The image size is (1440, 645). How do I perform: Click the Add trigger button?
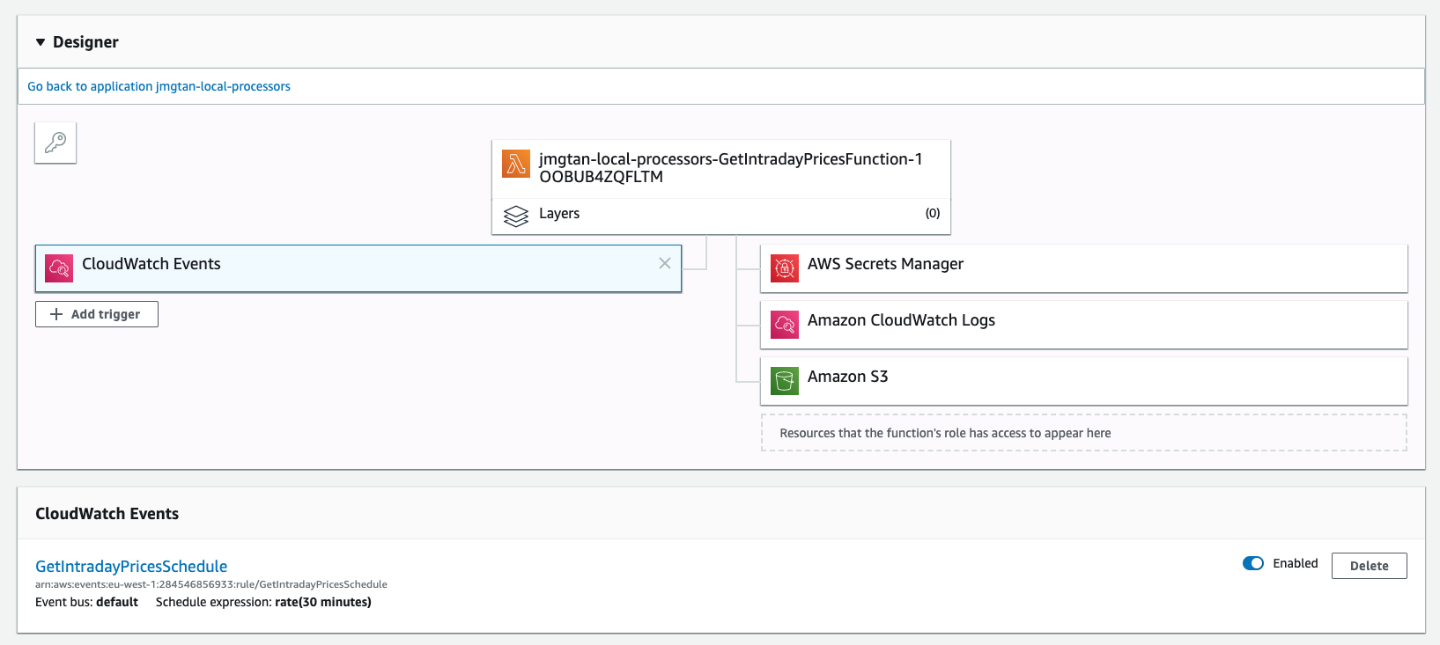click(97, 314)
